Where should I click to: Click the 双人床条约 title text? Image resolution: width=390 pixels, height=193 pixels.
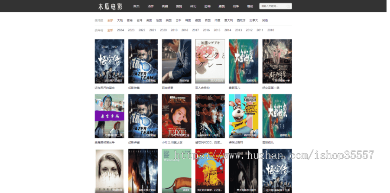(202, 88)
